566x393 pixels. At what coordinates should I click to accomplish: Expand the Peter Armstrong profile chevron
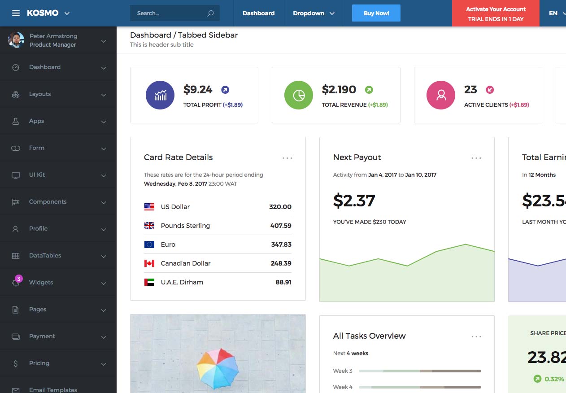(x=104, y=41)
